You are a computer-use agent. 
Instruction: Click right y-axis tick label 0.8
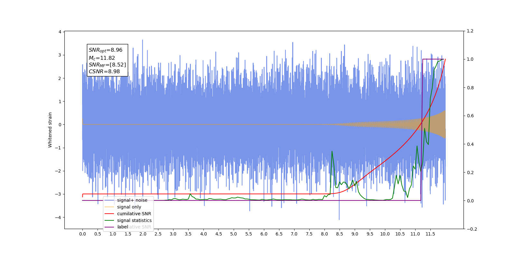(x=470, y=88)
